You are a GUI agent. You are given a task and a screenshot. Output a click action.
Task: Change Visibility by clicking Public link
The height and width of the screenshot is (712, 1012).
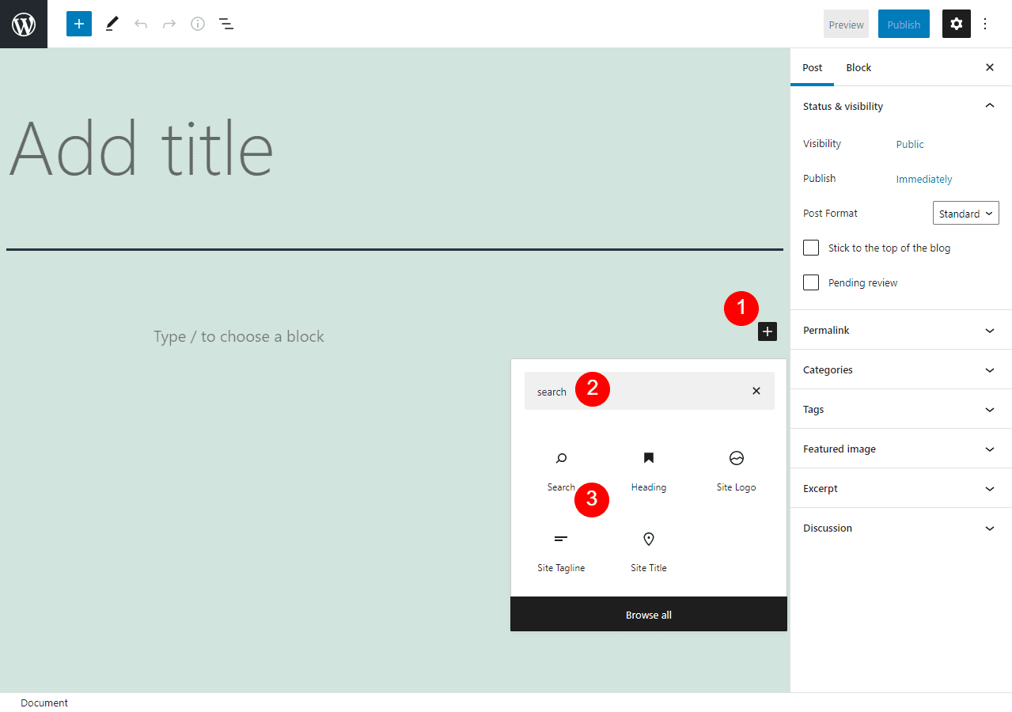click(x=909, y=144)
